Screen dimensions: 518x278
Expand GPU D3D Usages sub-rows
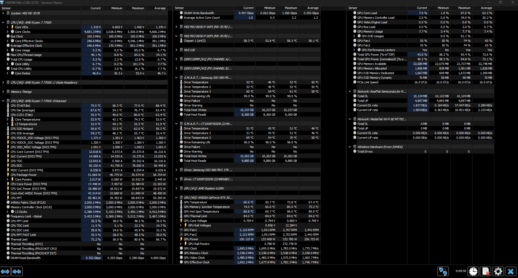coord(354,36)
